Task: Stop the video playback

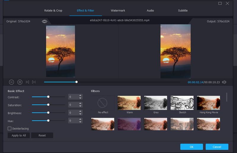Action: (20, 82)
